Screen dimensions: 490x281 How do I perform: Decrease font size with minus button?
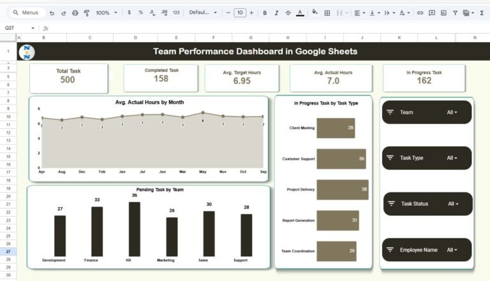pos(228,13)
